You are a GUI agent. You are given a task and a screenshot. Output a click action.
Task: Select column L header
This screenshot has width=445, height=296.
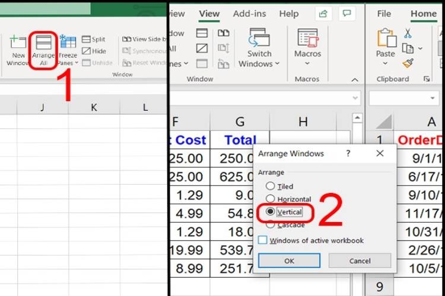[x=144, y=107]
